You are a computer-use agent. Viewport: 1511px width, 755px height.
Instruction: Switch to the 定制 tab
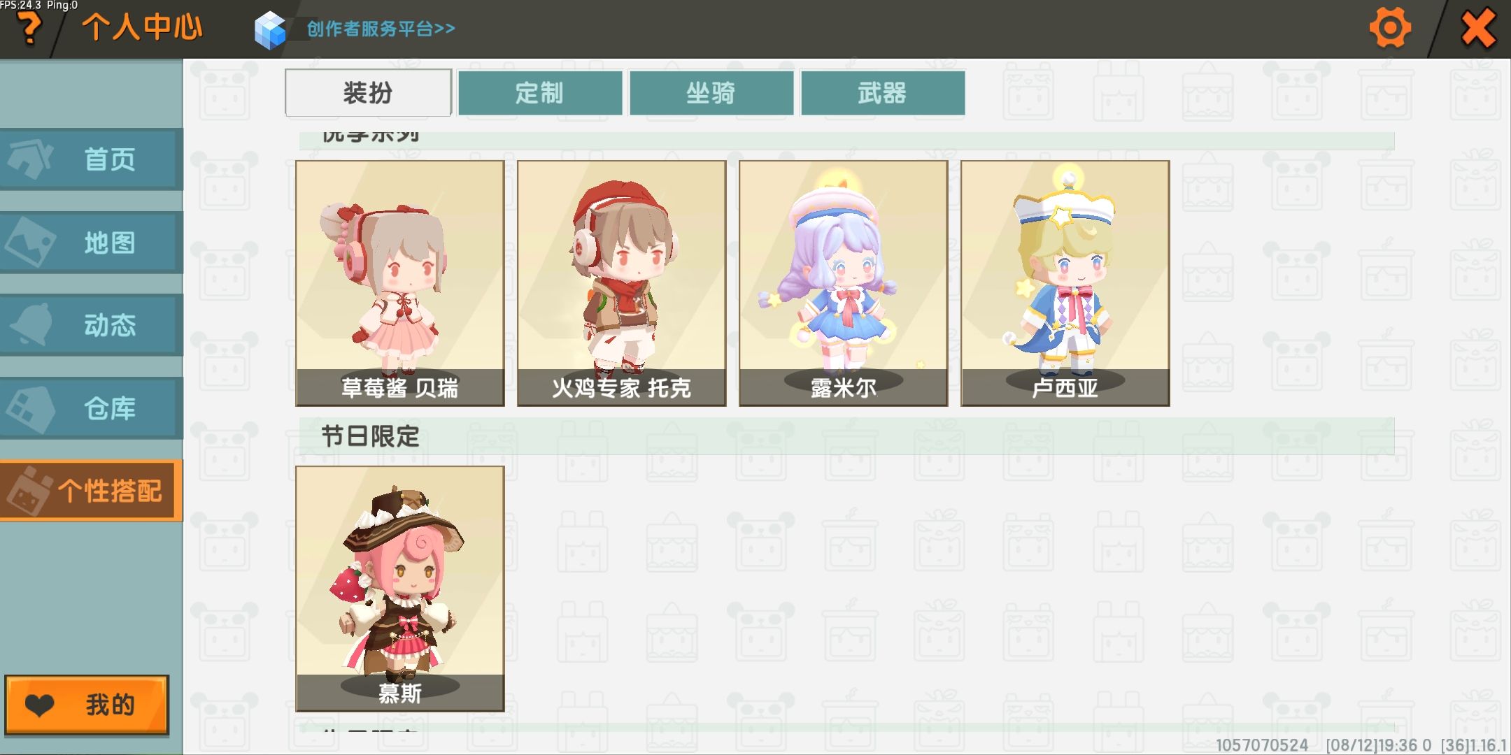pos(539,92)
